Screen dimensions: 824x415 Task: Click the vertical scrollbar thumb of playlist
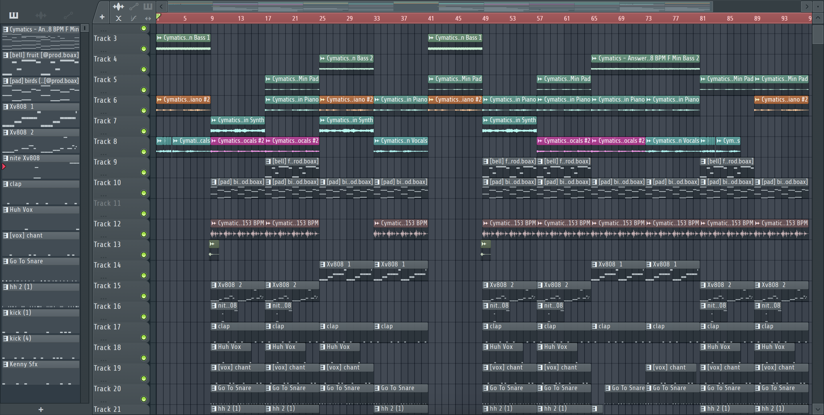coord(818,35)
